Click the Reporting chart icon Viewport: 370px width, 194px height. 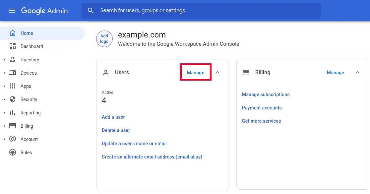(13, 112)
